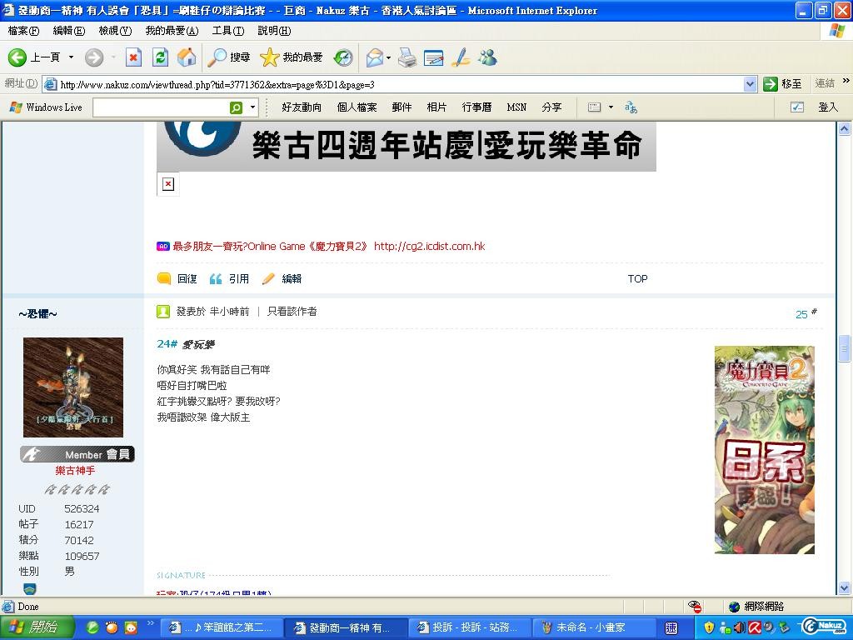
Task: Click the 引用 quote link
Action: 238,279
